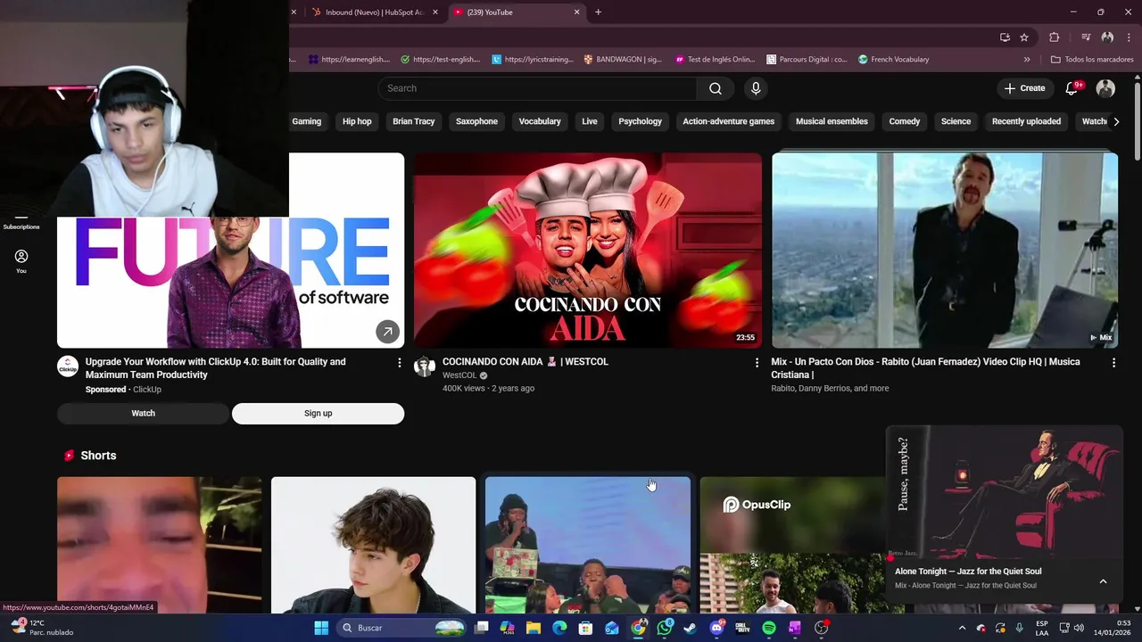
Task: Open COCINANDO CON AIDA video title
Action: 525,362
